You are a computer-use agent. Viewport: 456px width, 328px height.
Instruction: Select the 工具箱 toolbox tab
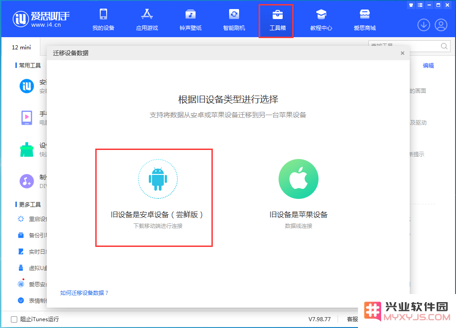(x=277, y=20)
